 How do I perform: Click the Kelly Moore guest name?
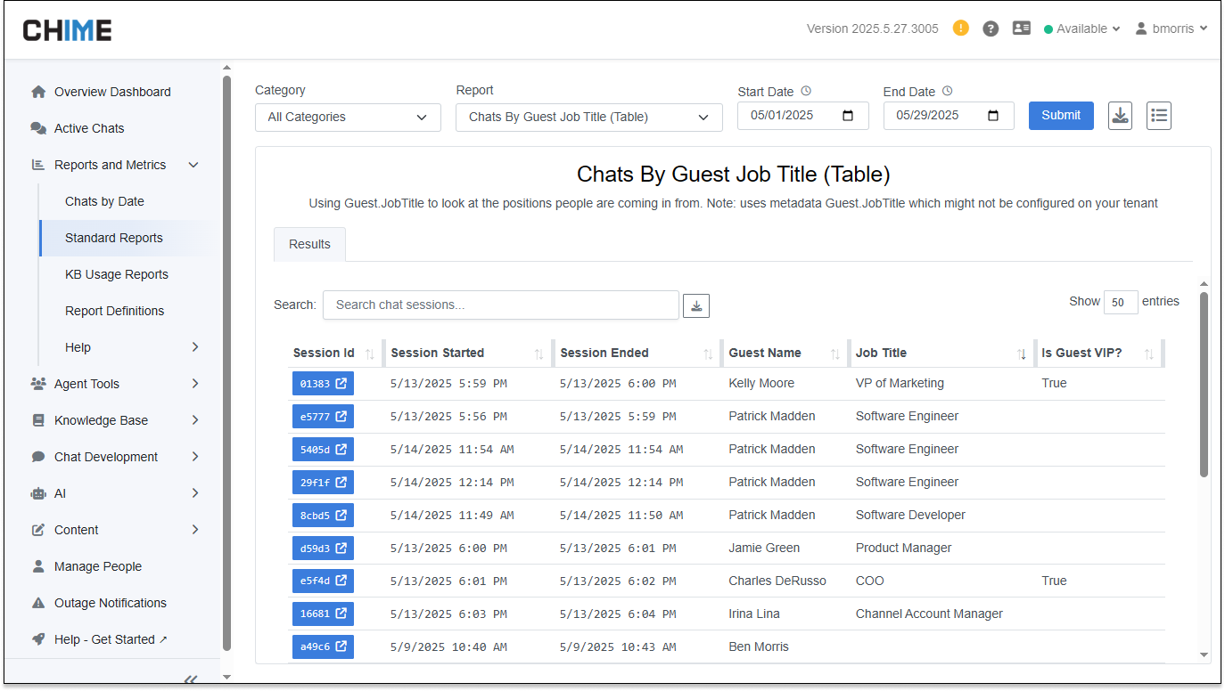[761, 383]
